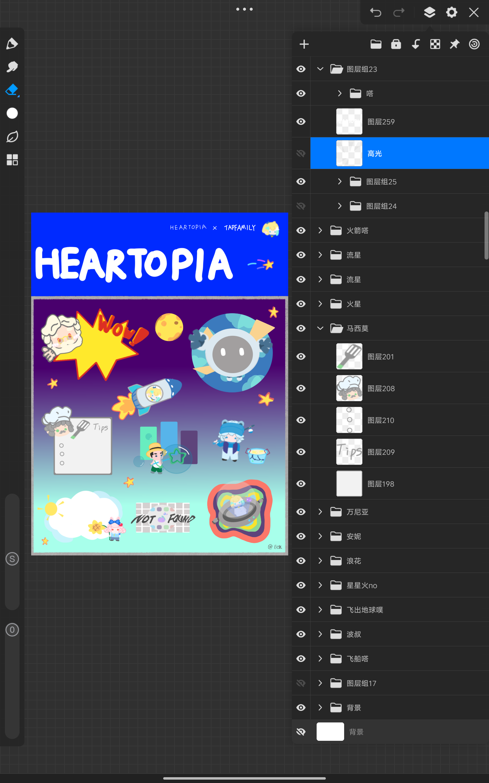The height and width of the screenshot is (783, 489).
Task: Expand the 火箭嗒 folder
Action: (320, 230)
